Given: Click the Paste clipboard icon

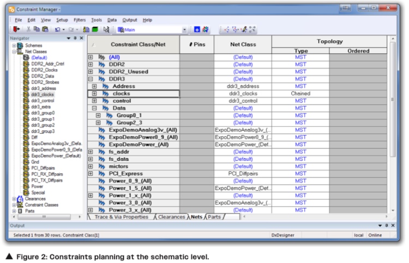Looking at the screenshot, I should [45, 29].
